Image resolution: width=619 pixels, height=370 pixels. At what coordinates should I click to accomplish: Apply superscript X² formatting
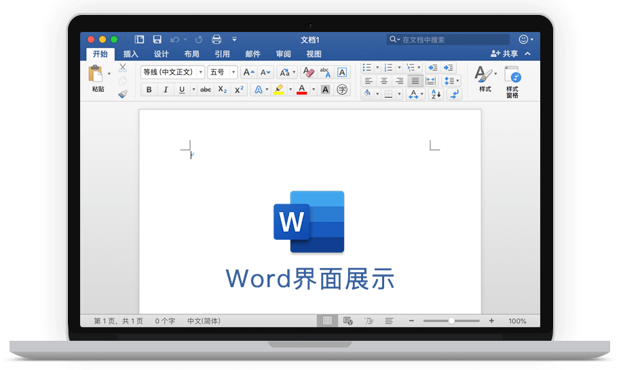click(x=239, y=90)
